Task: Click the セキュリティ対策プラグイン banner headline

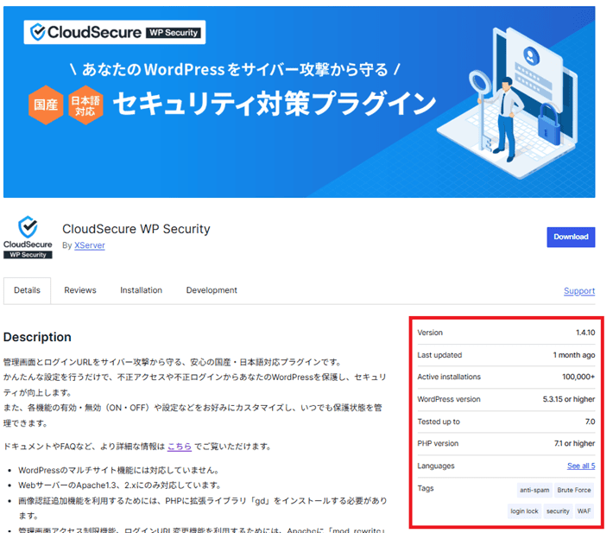Action: pyautogui.click(x=275, y=104)
